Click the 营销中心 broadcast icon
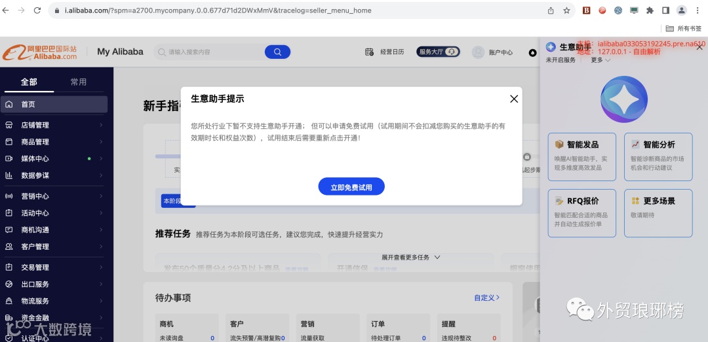This screenshot has height=342, width=708. pos(9,196)
